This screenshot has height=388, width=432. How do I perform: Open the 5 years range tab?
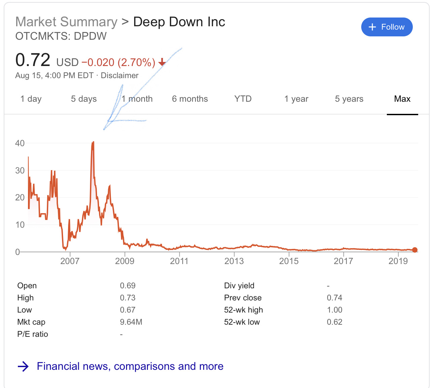coord(349,99)
